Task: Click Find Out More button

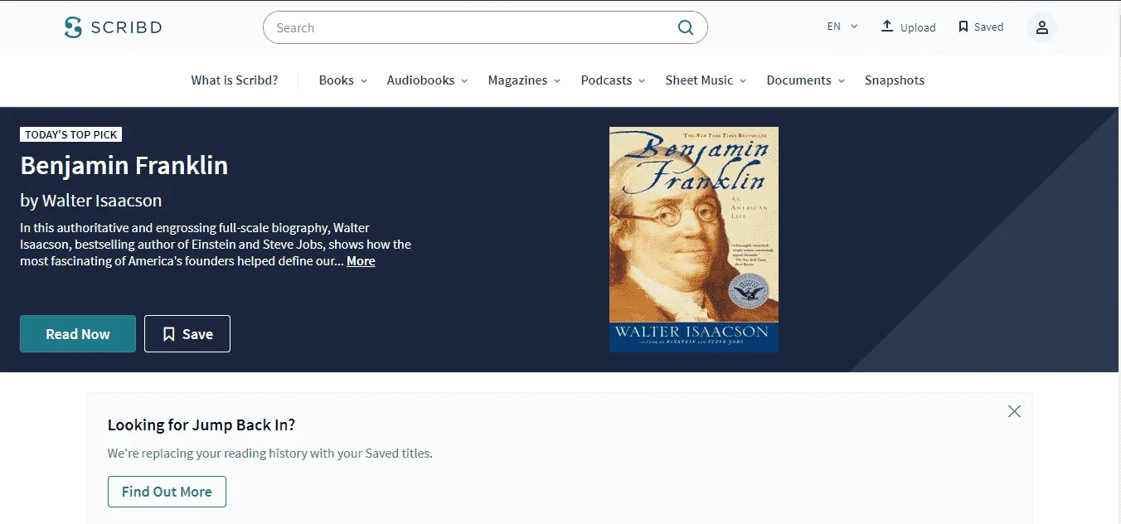Action: [167, 492]
